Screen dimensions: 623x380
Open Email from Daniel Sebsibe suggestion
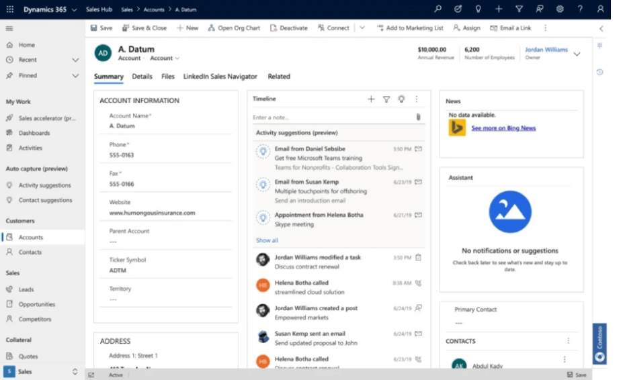[339, 158]
